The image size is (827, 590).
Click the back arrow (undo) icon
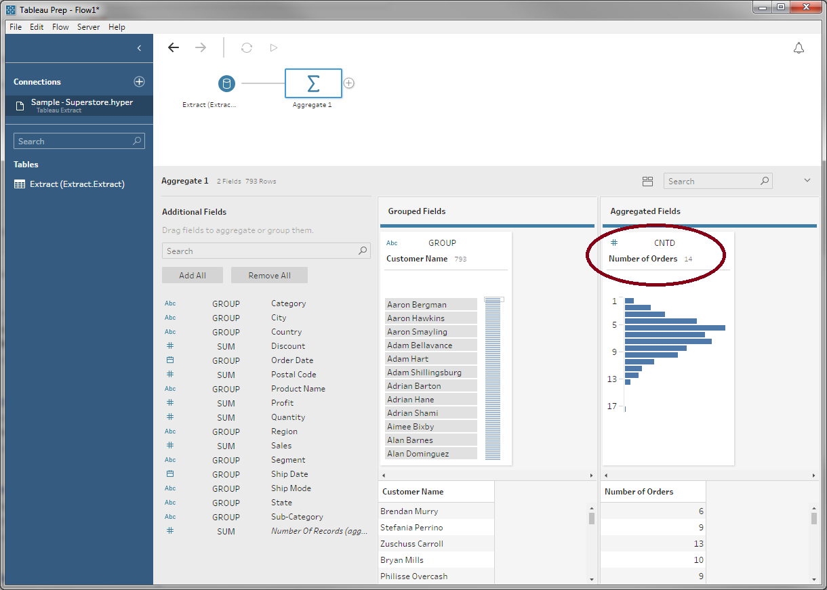[174, 47]
